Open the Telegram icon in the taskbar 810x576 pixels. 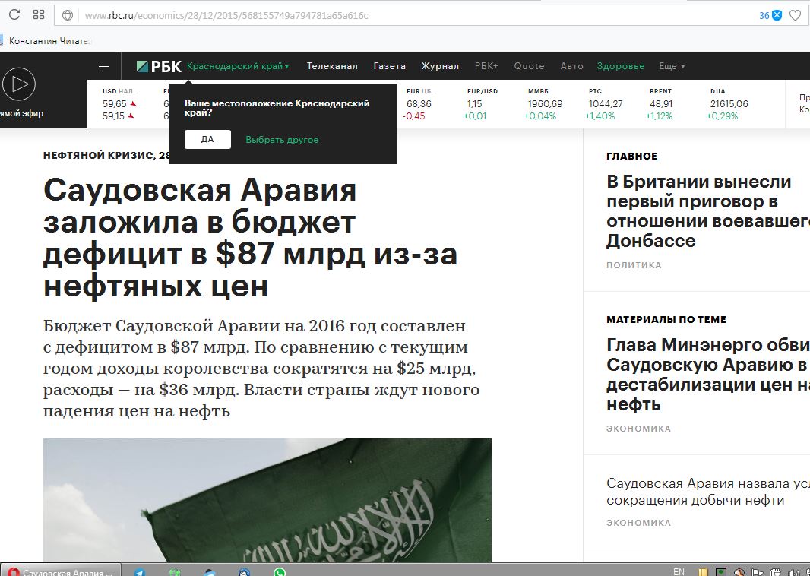(x=140, y=572)
